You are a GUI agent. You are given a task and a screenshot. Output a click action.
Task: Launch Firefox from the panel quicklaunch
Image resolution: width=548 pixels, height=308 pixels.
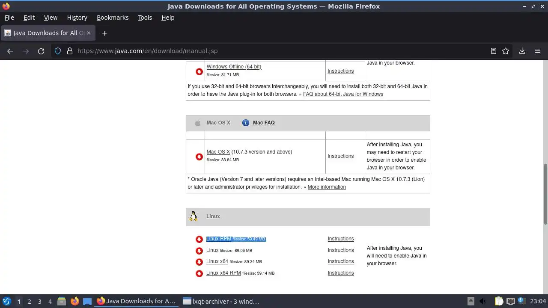coord(74,301)
